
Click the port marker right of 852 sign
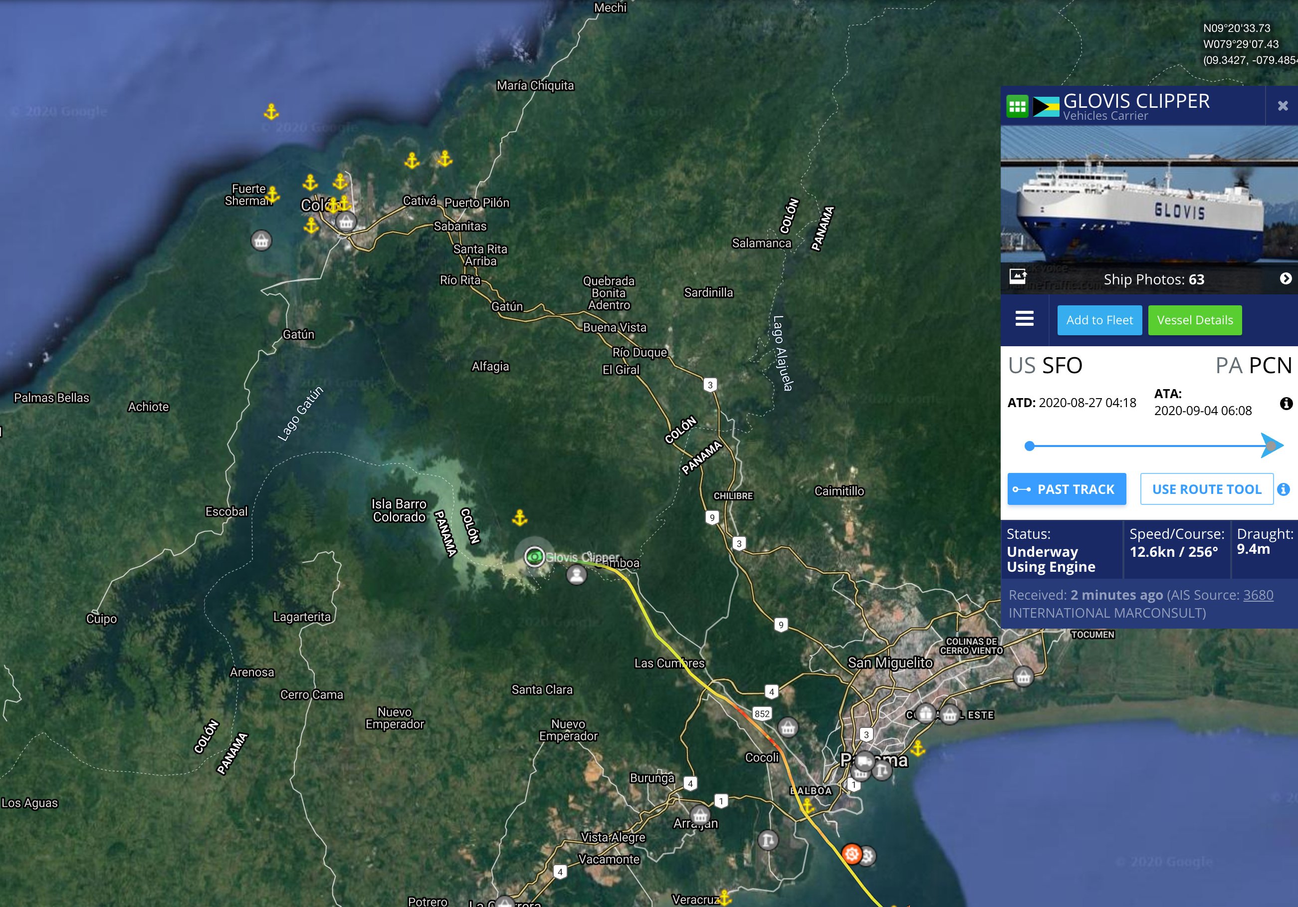point(788,727)
